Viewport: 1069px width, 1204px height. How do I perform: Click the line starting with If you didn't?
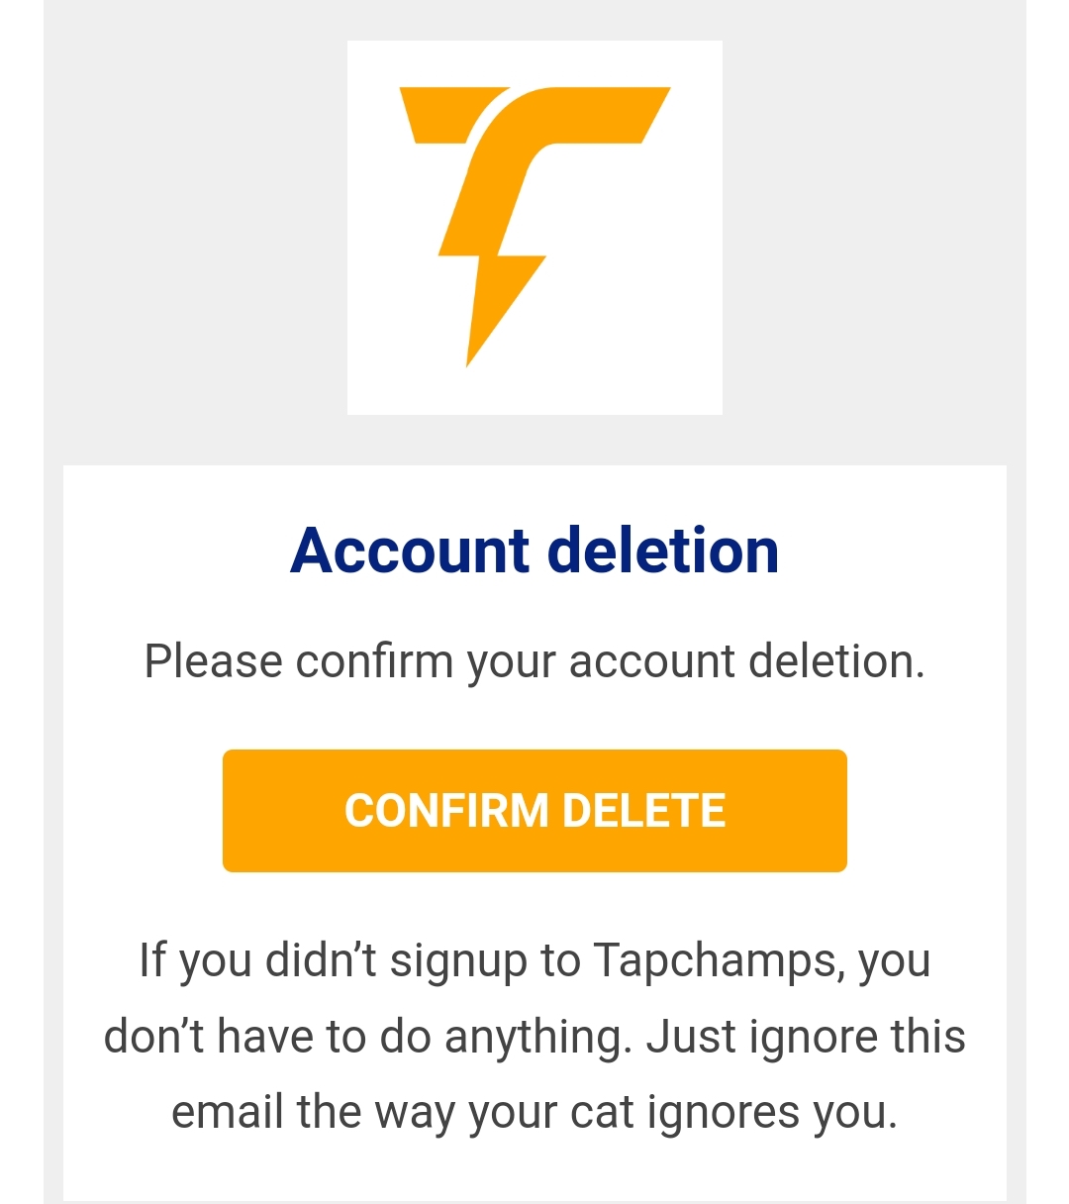pyautogui.click(x=534, y=961)
